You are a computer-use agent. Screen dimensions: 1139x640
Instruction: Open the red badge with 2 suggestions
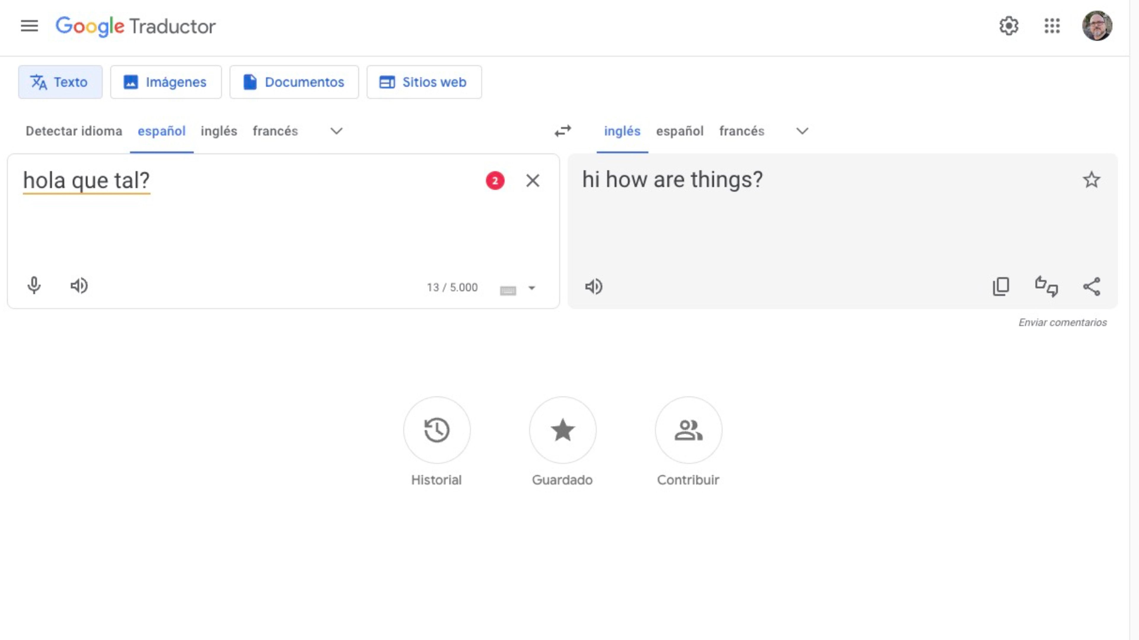coord(495,181)
